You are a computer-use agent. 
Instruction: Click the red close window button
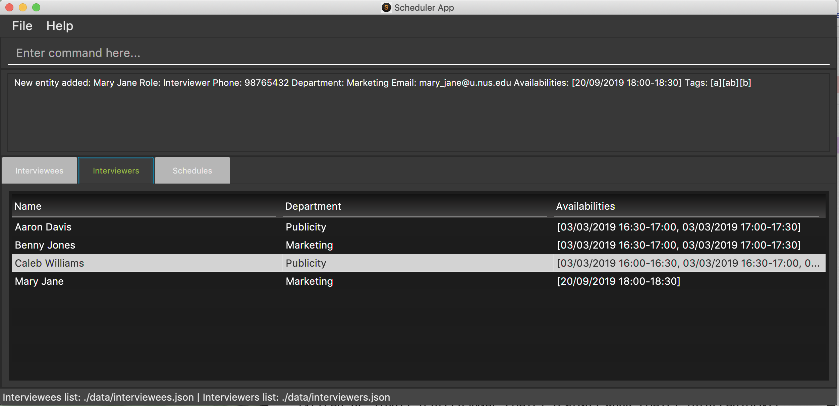tap(9, 7)
